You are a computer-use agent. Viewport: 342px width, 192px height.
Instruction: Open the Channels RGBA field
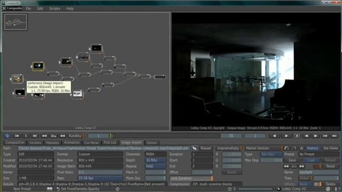(x=156, y=154)
